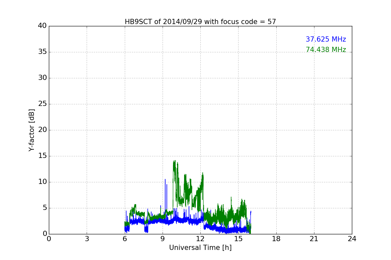Click the blue '37.625 MHz' legend label
Image resolution: width=391 pixels, height=260 pixels.
click(326, 39)
